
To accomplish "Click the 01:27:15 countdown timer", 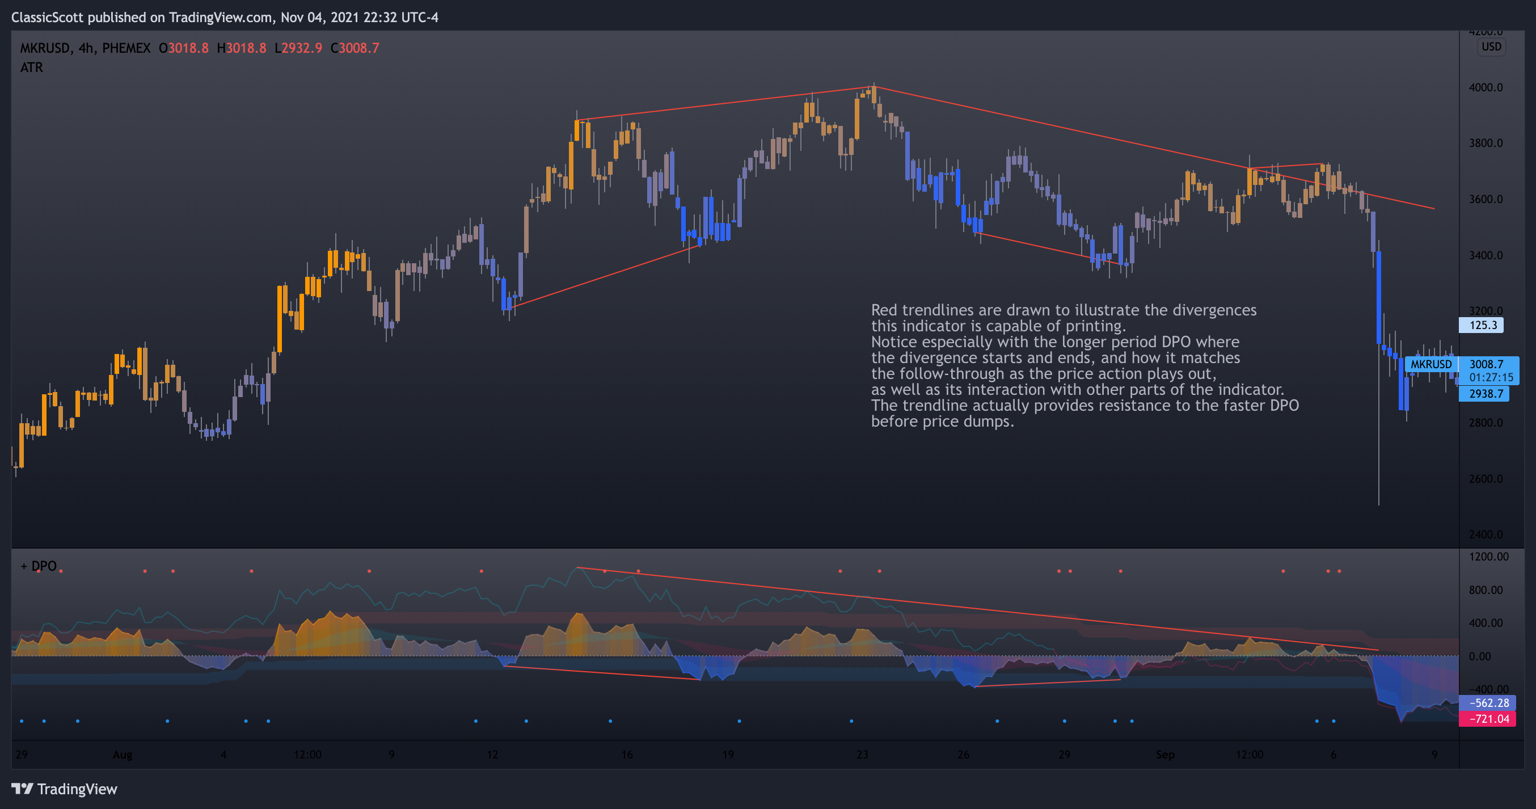I will tap(1491, 377).
